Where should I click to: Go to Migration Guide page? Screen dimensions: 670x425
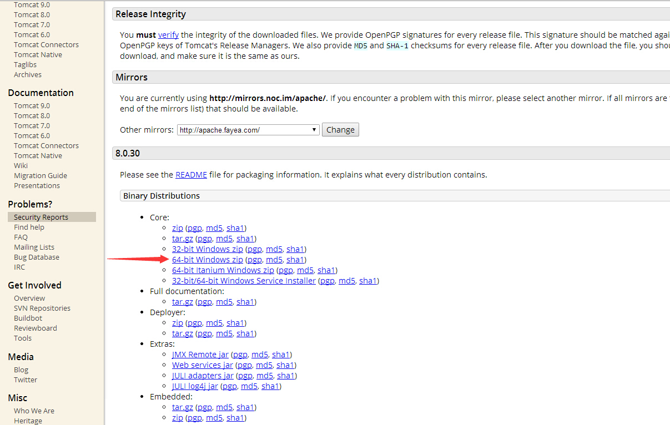[41, 176]
